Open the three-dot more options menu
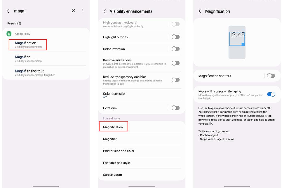This screenshot has height=188, width=282. click(x=83, y=11)
